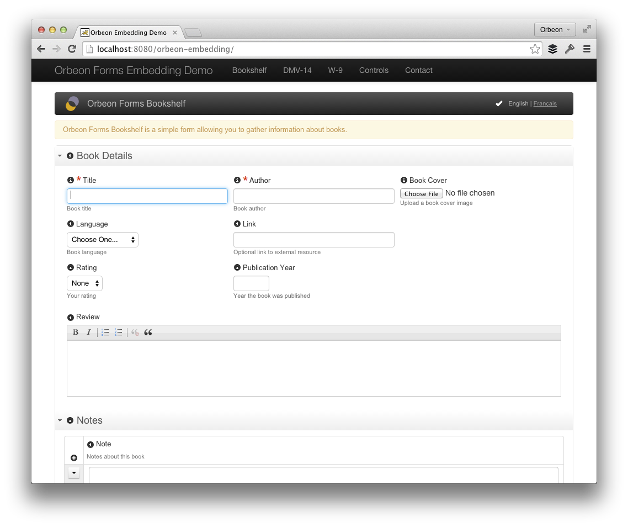Bookmark this page with the star icon
The width and height of the screenshot is (628, 527).
click(535, 49)
